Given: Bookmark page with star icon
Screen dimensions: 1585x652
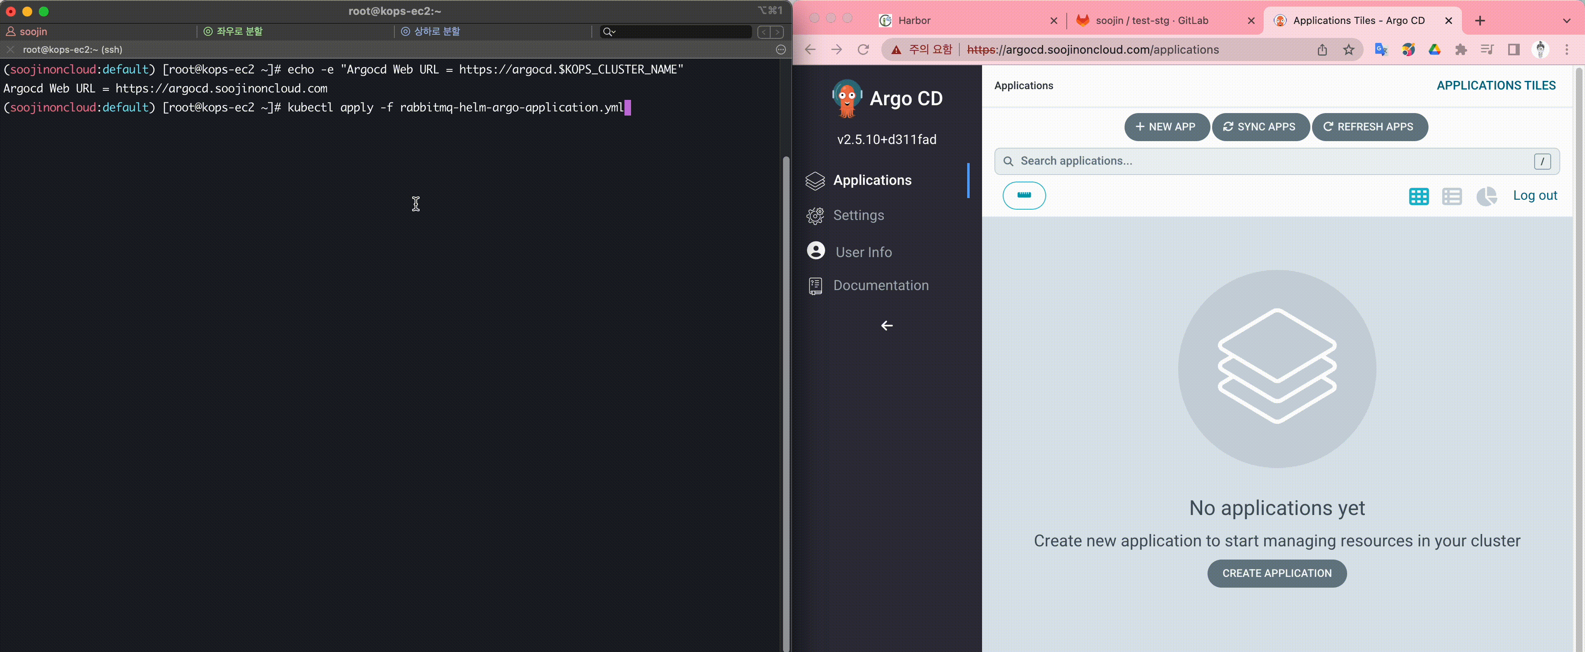Looking at the screenshot, I should [1348, 50].
